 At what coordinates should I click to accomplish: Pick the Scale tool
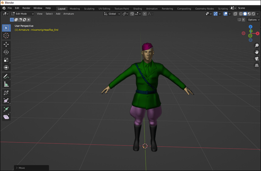point(6,60)
